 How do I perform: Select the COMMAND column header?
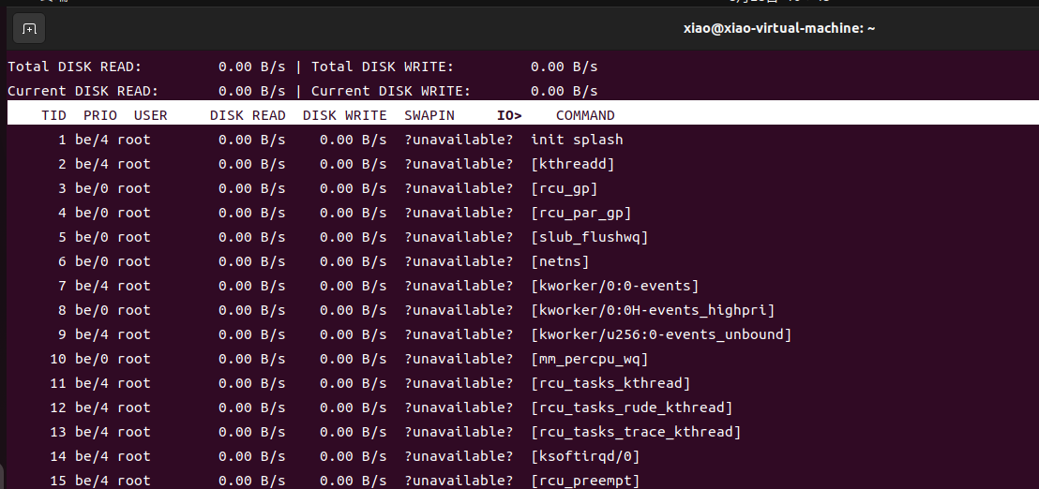click(x=585, y=115)
